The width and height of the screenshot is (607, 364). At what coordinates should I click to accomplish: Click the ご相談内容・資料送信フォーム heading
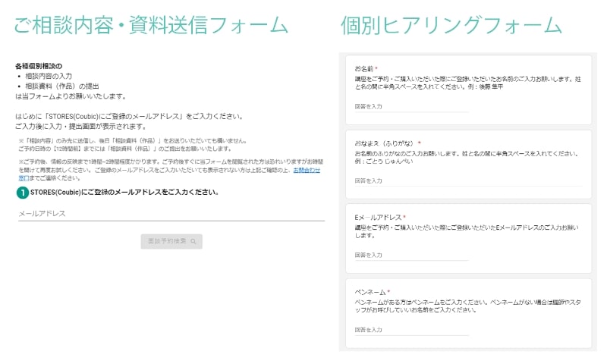pos(151,26)
